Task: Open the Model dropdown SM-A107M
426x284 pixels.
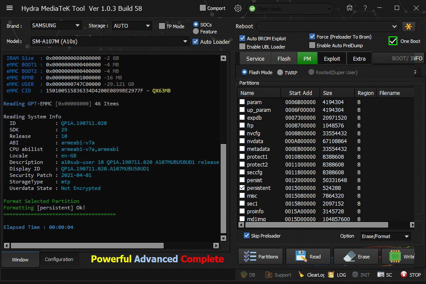Action: 109,42
